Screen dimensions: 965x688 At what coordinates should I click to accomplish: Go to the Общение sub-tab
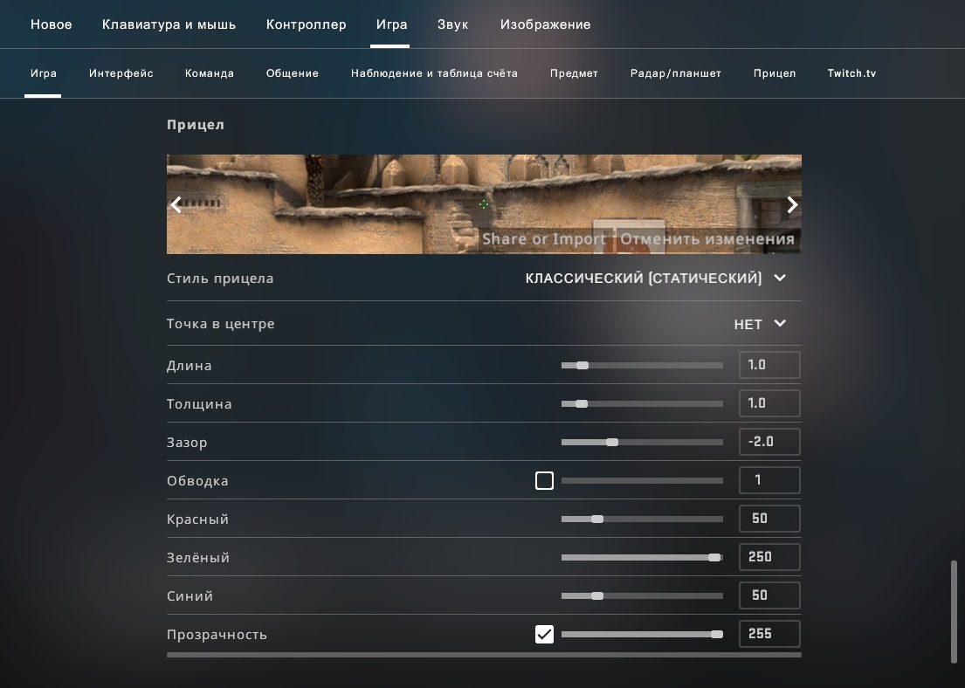click(x=293, y=73)
